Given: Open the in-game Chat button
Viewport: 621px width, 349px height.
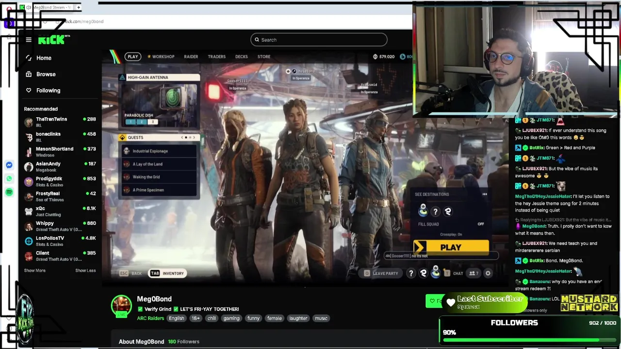Looking at the screenshot, I should [x=454, y=273].
